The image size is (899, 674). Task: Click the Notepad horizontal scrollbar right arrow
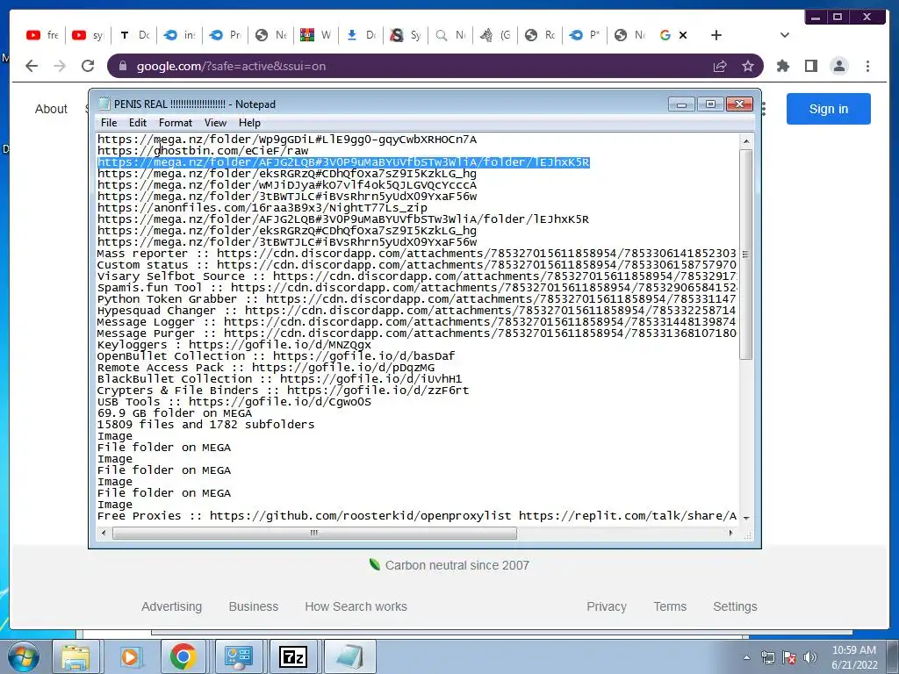pyautogui.click(x=730, y=533)
